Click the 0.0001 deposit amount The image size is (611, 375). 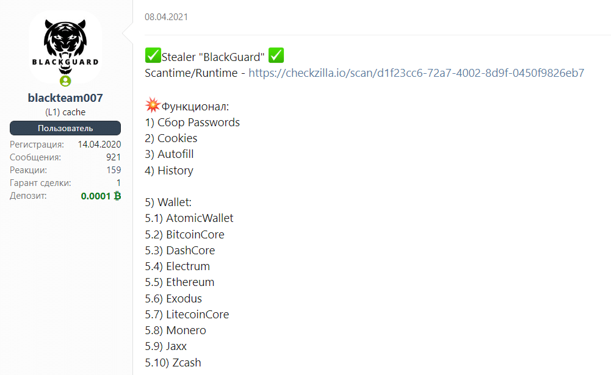(96, 196)
